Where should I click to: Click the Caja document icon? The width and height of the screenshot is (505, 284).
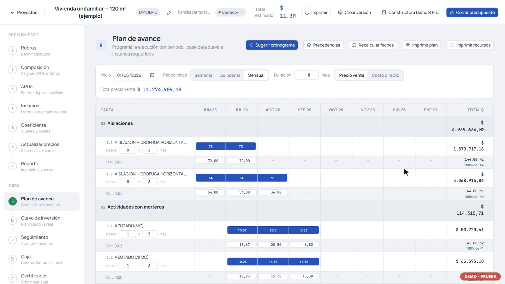pos(13,259)
